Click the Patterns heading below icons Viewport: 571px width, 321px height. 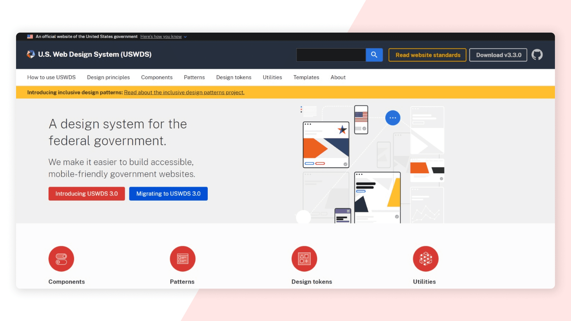tap(182, 282)
